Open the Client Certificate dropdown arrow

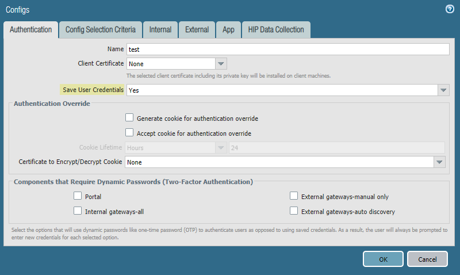(x=221, y=63)
